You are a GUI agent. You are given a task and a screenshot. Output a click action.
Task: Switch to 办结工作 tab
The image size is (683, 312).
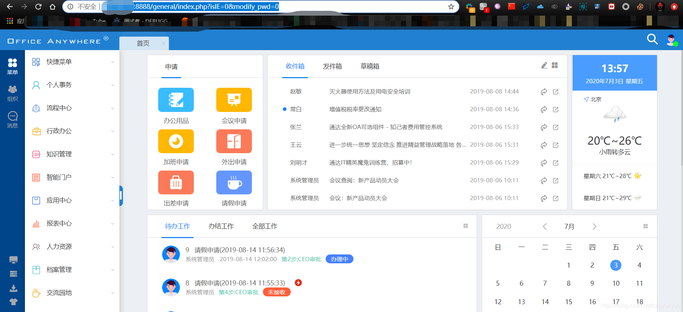pos(221,226)
